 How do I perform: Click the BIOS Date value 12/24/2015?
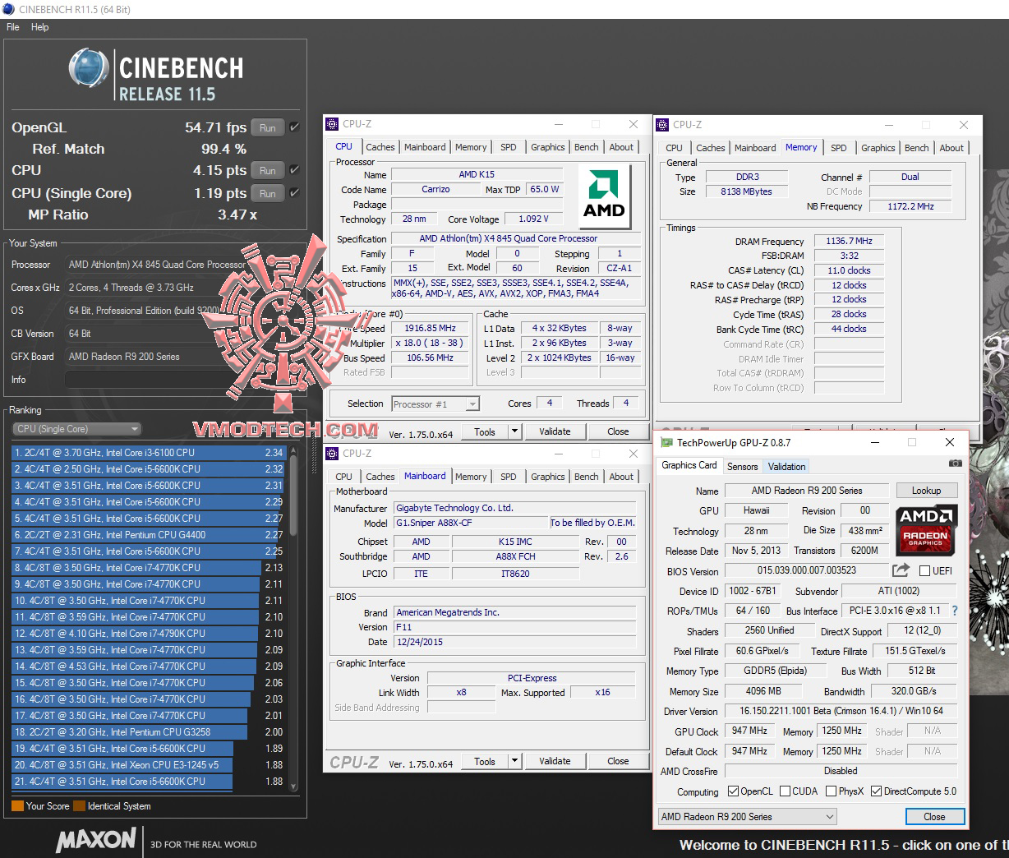(515, 642)
